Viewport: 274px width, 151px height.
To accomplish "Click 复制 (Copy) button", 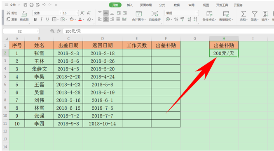I will 12,19.
